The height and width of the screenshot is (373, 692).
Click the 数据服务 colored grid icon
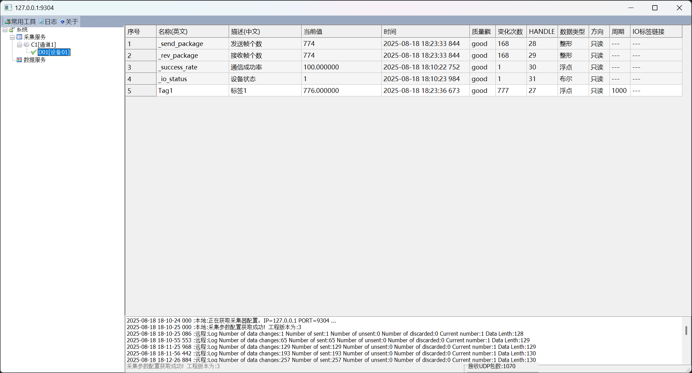coord(19,60)
